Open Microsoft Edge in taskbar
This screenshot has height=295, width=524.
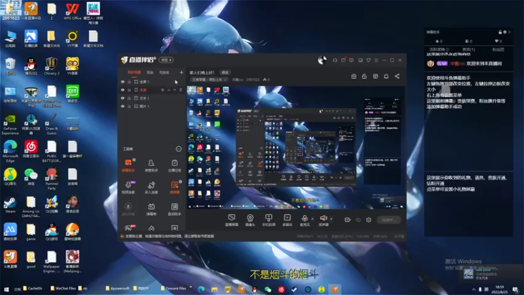pyautogui.click(x=201, y=289)
